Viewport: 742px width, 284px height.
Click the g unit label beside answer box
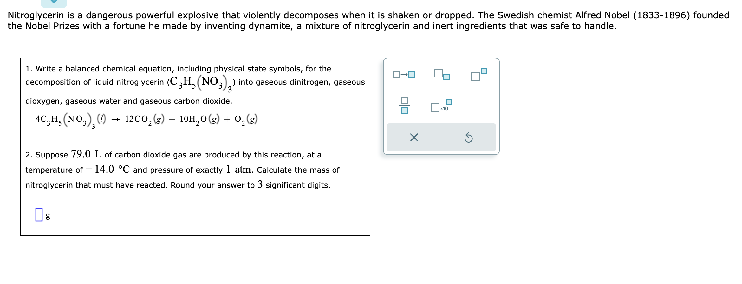pyautogui.click(x=48, y=216)
